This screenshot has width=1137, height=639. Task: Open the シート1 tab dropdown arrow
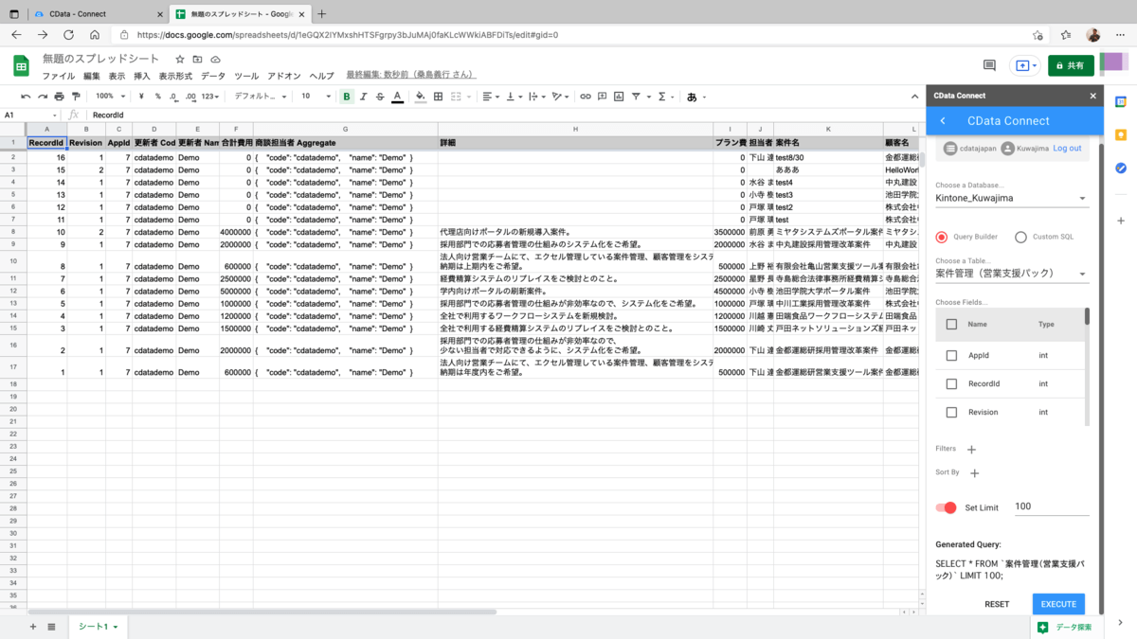click(x=116, y=627)
